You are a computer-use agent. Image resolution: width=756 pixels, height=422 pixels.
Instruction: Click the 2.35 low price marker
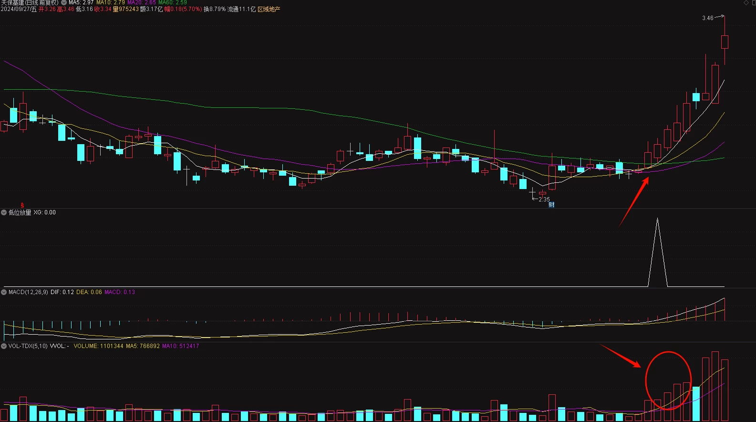coord(544,200)
